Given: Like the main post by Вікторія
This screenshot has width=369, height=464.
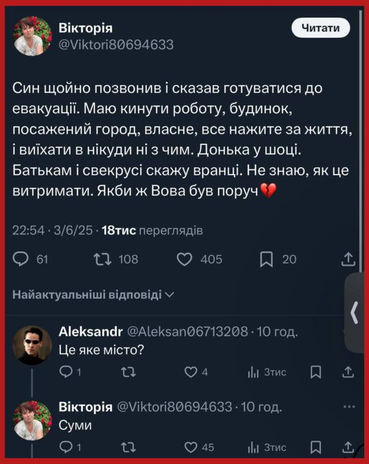Looking at the screenshot, I should click(184, 259).
